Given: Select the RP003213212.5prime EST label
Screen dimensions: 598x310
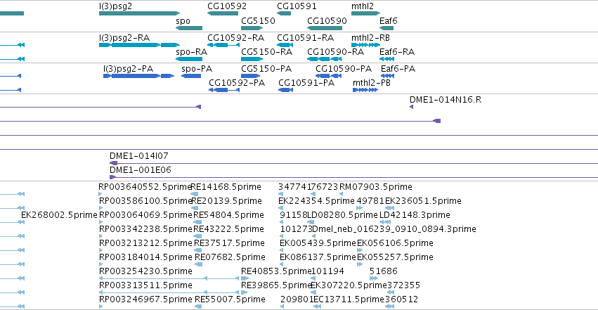Looking at the screenshot, I should [x=145, y=243].
